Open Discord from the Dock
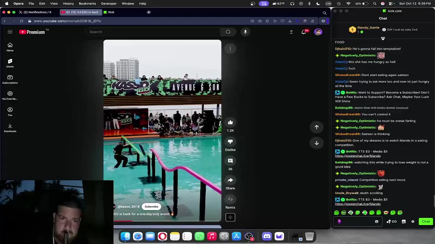This screenshot has width=435, height=244. pos(267,236)
